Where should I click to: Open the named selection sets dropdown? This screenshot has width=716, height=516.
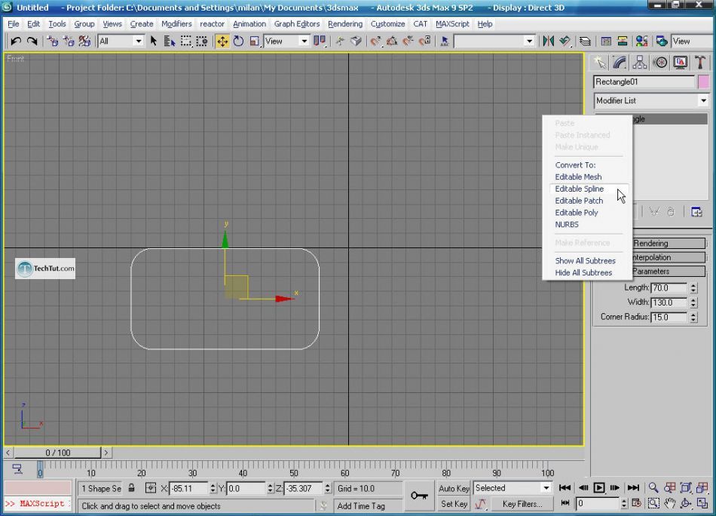pyautogui.click(x=494, y=41)
